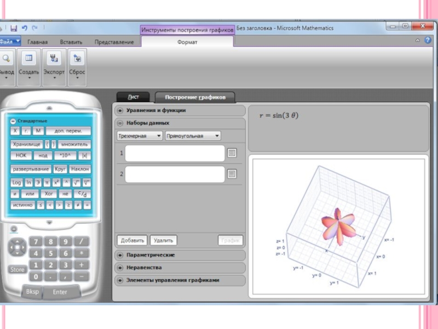Open the Трехмерная dimension dropdown
Viewport: 438px width, 329px height.
(140, 136)
